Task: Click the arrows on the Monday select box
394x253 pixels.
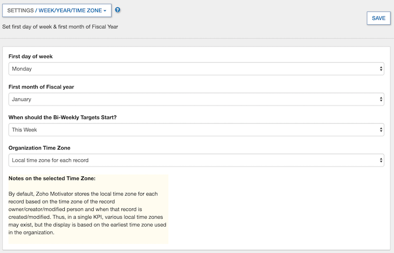Action: click(x=381, y=69)
